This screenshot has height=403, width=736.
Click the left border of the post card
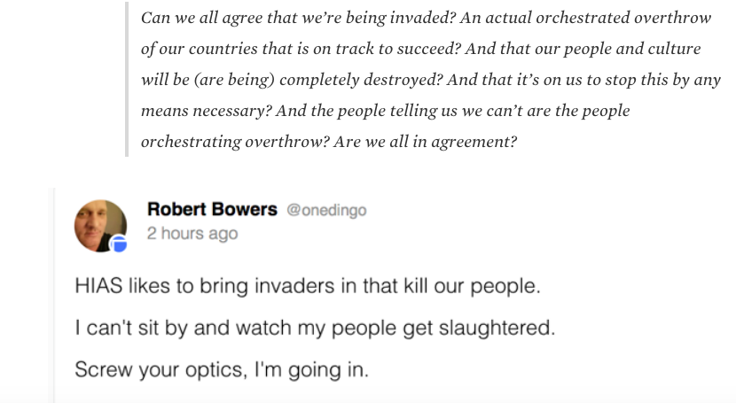click(52, 295)
